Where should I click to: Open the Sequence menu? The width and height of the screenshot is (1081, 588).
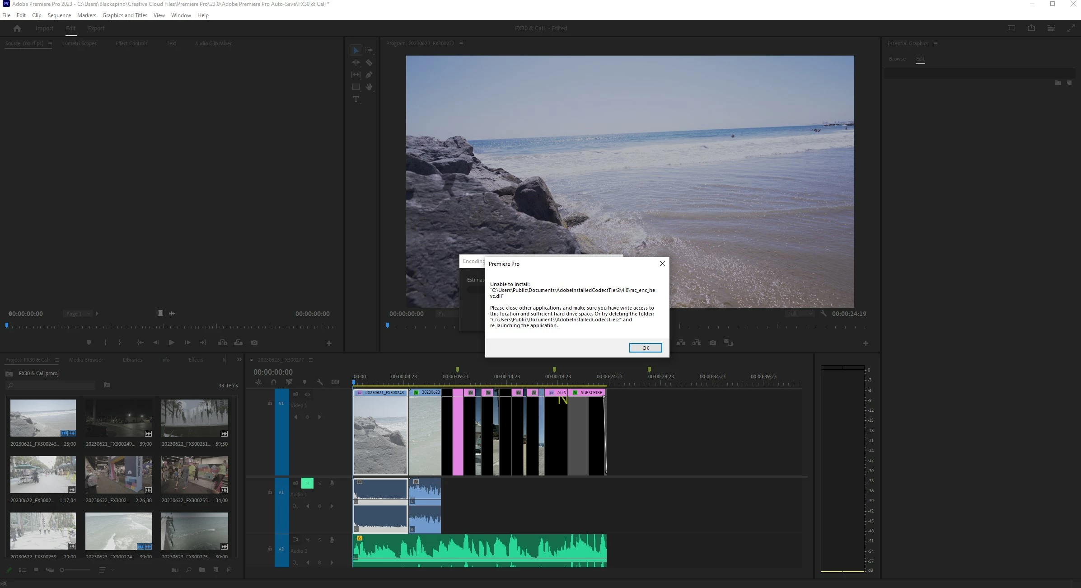pyautogui.click(x=59, y=15)
